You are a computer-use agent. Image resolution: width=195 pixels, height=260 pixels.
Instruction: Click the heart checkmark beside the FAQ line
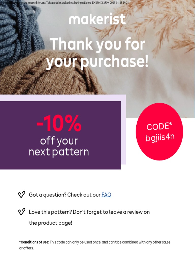pyautogui.click(x=22, y=195)
